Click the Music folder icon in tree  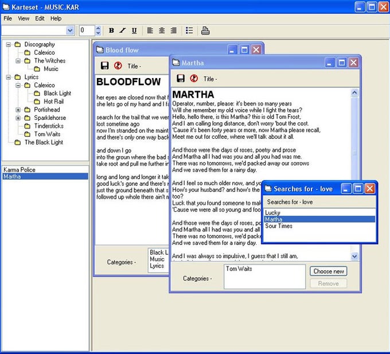(37, 69)
